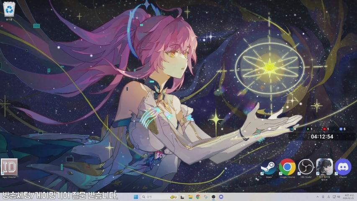
Task: Expand the hidden system tray icons chevron
Action: click(317, 197)
